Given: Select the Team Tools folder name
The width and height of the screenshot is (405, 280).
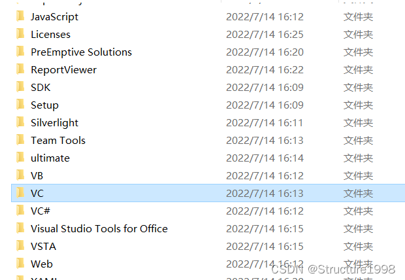Looking at the screenshot, I should [x=58, y=141].
